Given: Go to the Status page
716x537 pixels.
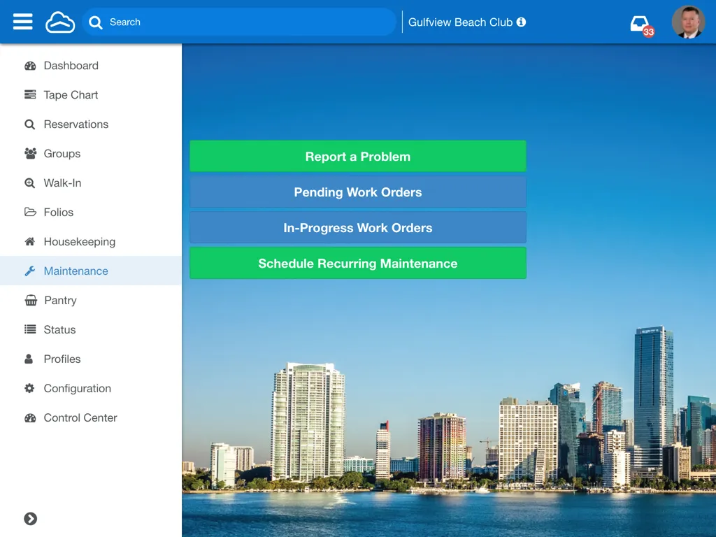Looking at the screenshot, I should (x=91, y=330).
